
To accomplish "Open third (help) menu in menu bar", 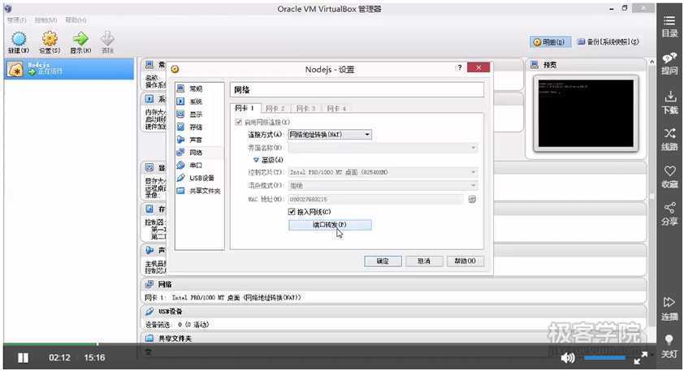I will click(76, 20).
